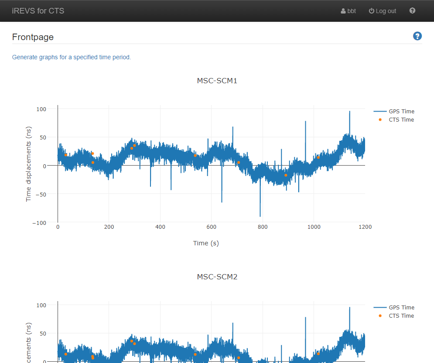The width and height of the screenshot is (434, 363).
Task: Click the MSC-SCM1 chart title
Action: tap(217, 81)
